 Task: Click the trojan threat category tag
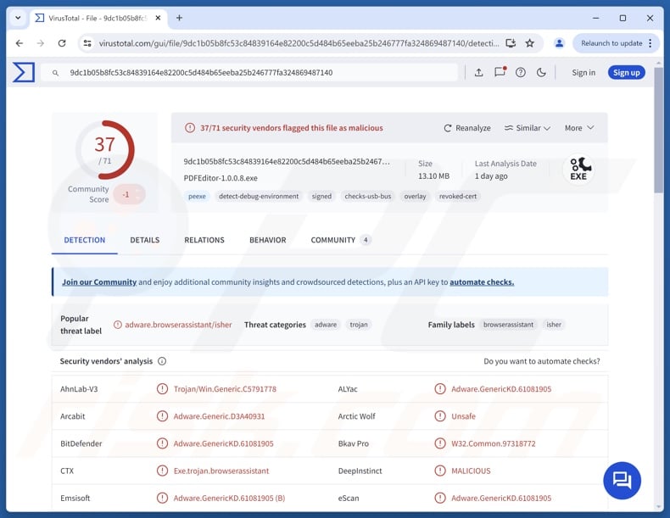click(x=359, y=325)
